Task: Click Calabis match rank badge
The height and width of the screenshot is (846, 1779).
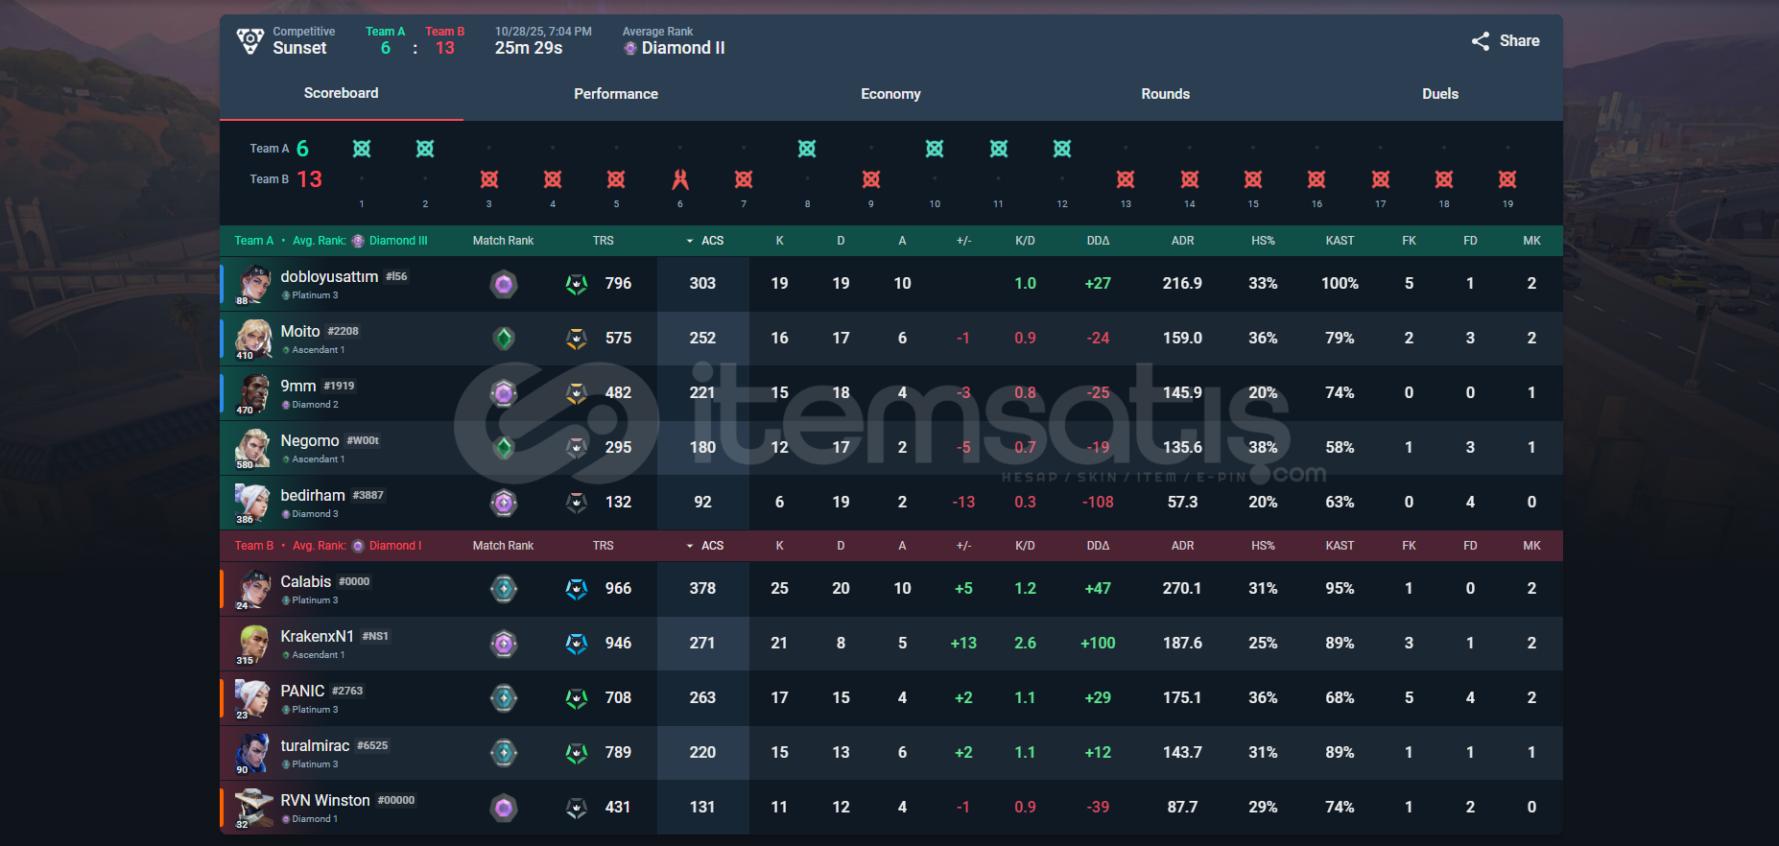Action: click(x=504, y=589)
